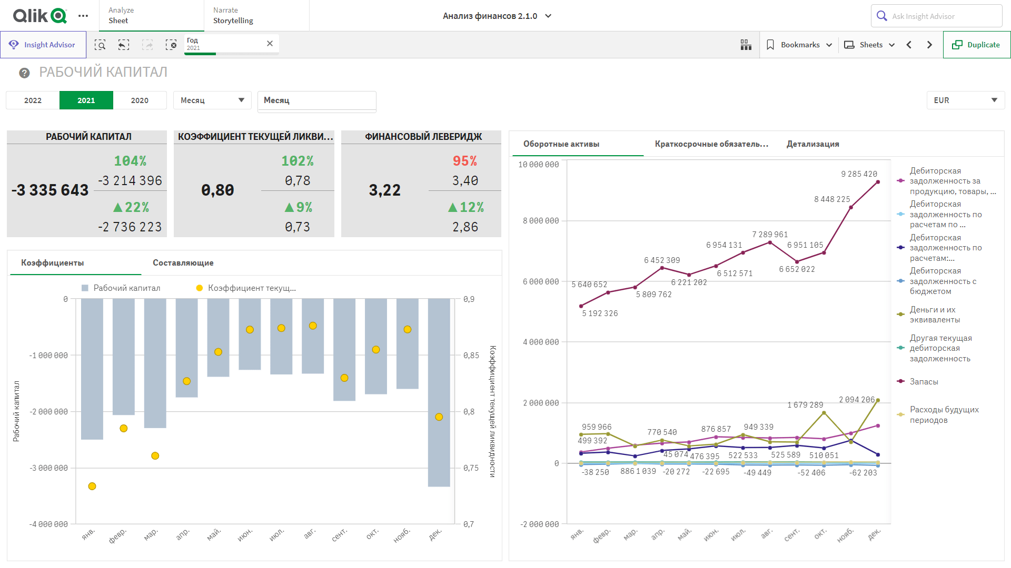Expand the Bookmarks dropdown

pos(799,45)
